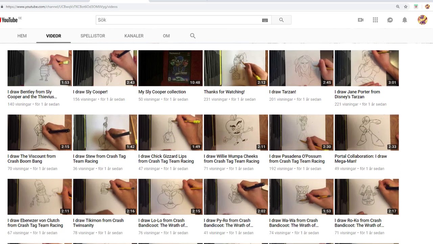Image resolution: width=433 pixels, height=244 pixels.
Task: Open the browser profile avatar
Action: coord(427,7)
